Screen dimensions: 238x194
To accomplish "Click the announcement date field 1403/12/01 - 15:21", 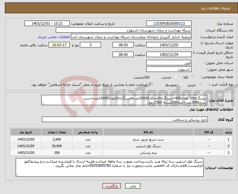I will [47, 23].
